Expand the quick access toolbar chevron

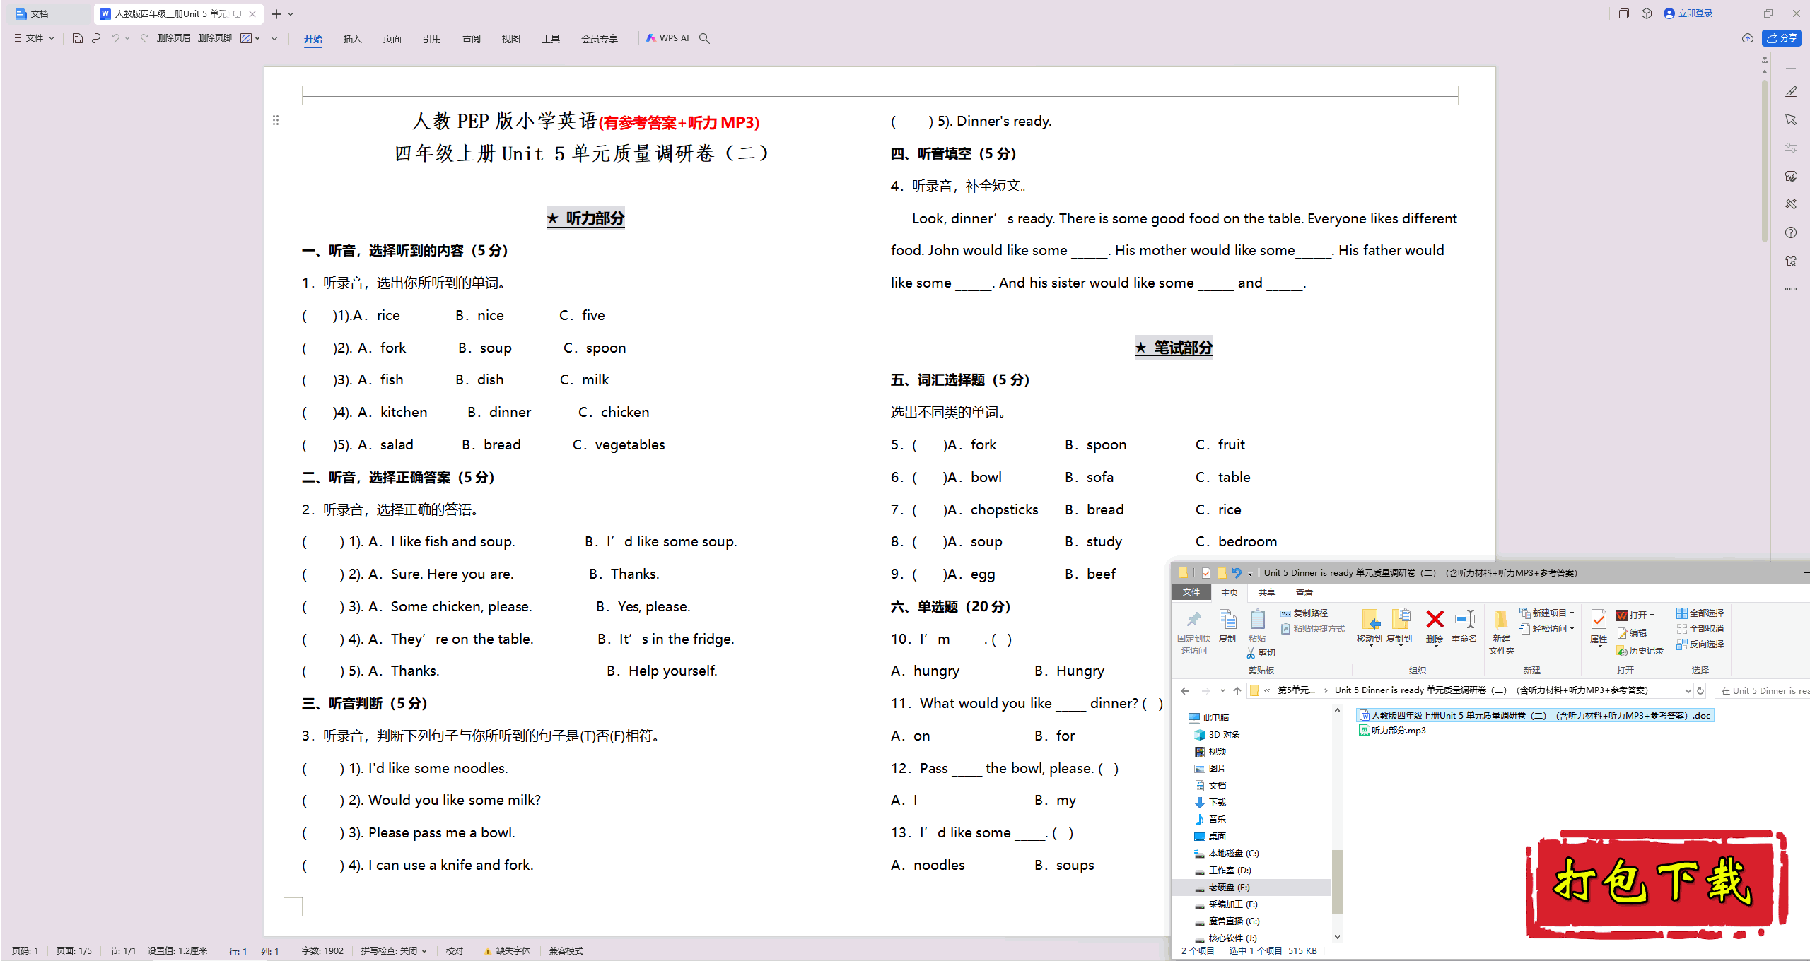(x=274, y=38)
